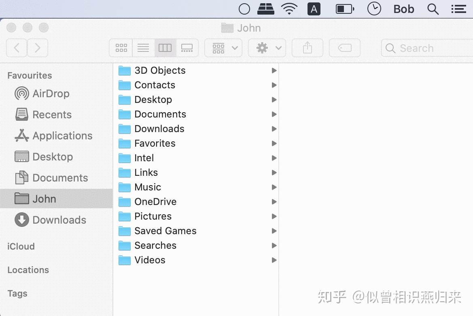Click inside the Search field

click(x=427, y=48)
